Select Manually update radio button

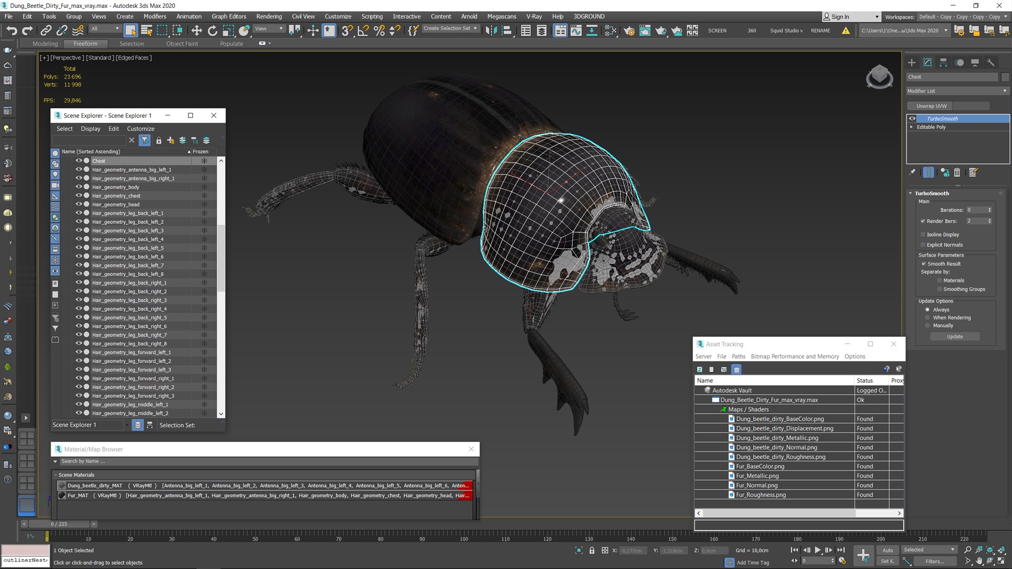coord(928,326)
